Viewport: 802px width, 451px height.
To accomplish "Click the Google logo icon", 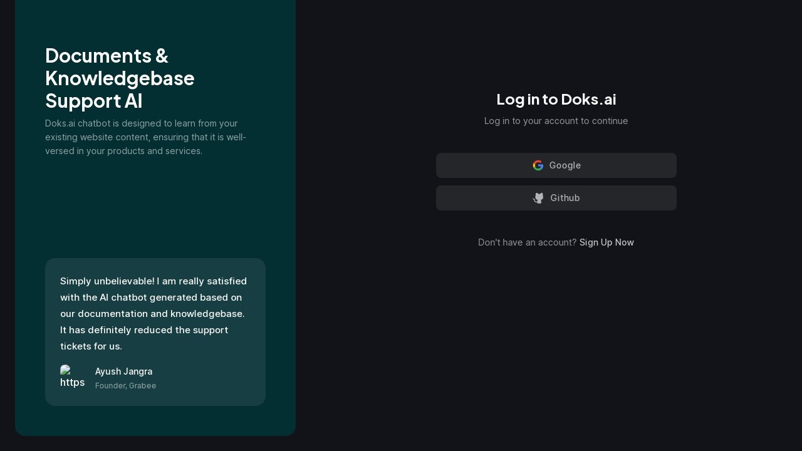I will click(x=538, y=165).
